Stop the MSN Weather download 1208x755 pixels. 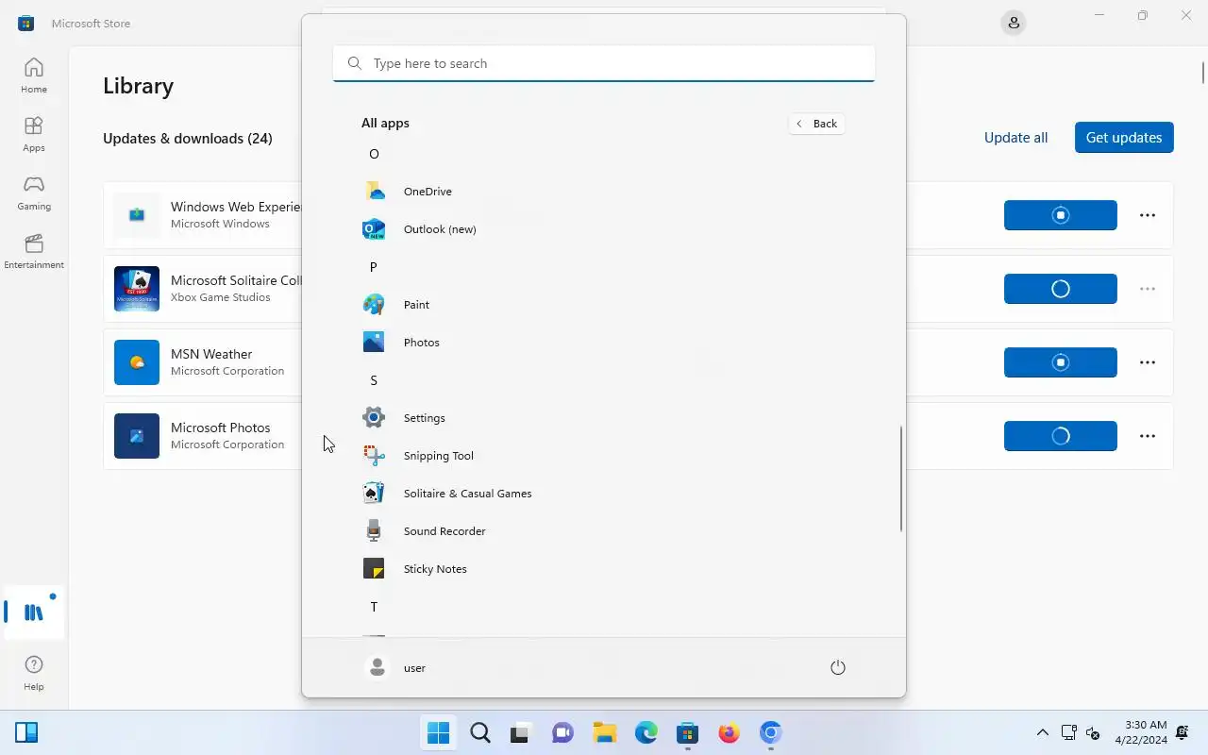pos(1061,362)
